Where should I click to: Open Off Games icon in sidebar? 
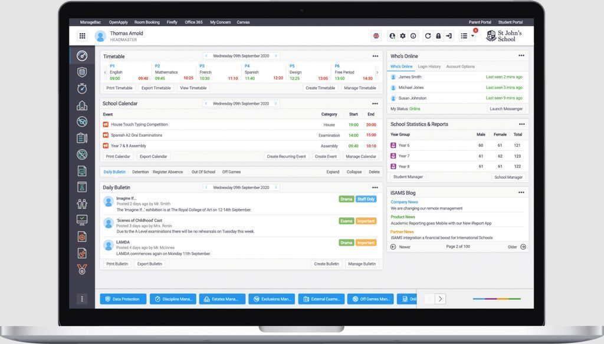click(x=81, y=154)
